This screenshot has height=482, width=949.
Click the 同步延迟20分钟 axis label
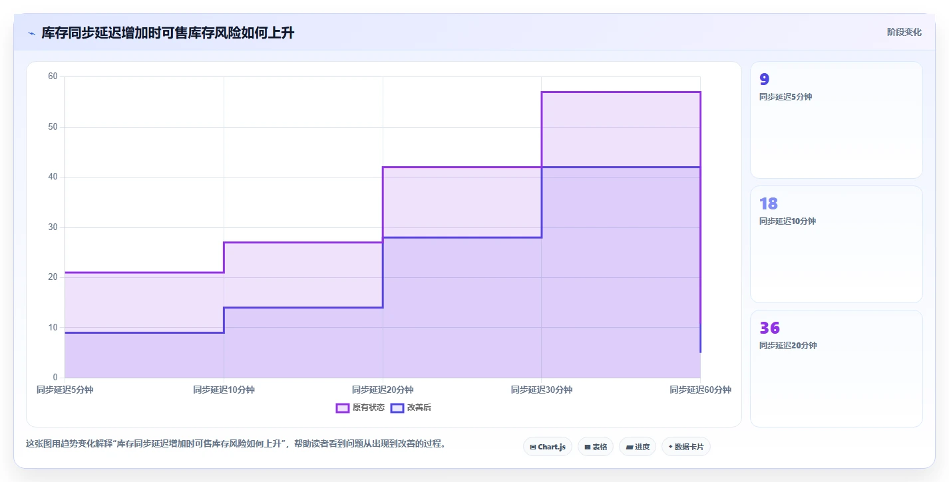click(383, 390)
